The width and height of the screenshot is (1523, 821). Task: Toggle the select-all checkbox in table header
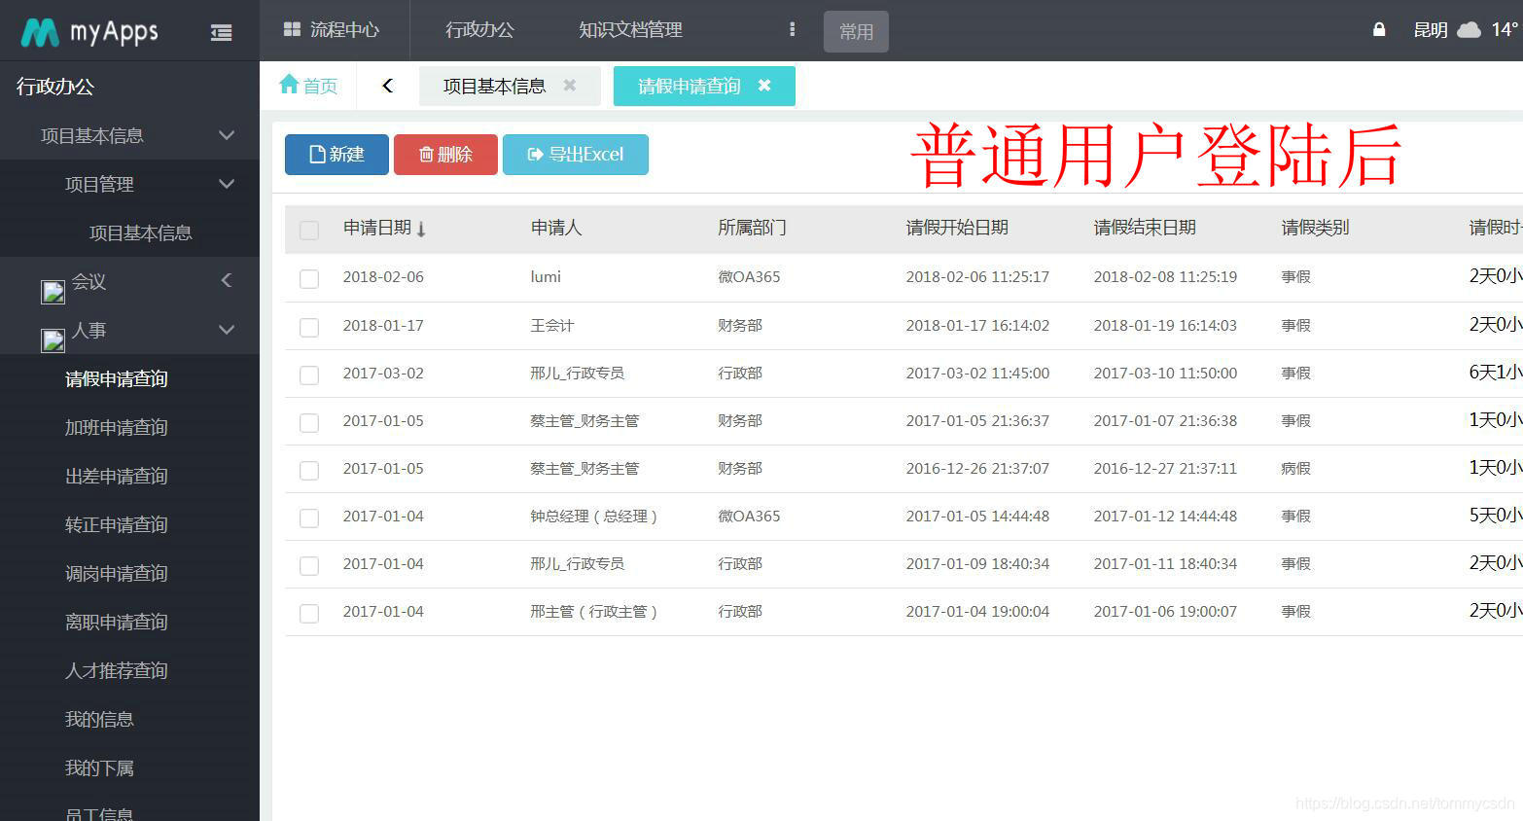[x=309, y=231]
